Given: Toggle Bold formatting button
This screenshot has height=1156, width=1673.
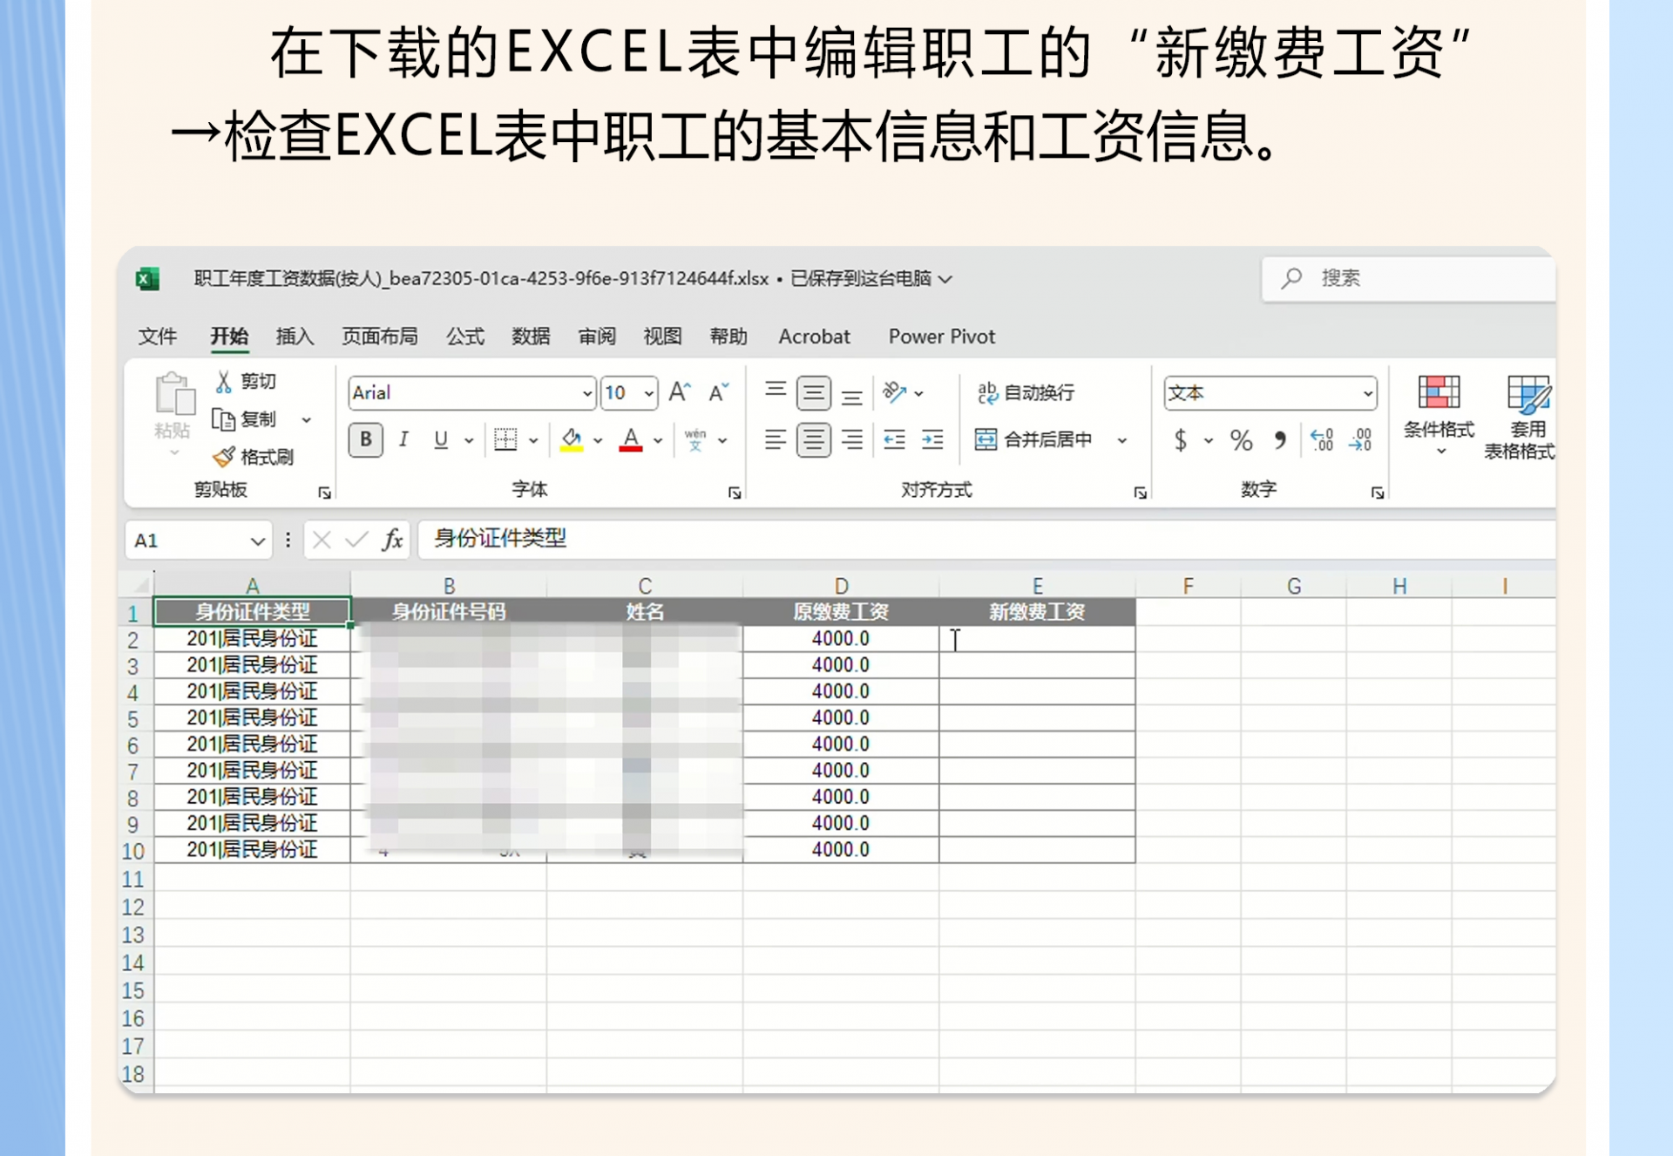Looking at the screenshot, I should pyautogui.click(x=366, y=439).
